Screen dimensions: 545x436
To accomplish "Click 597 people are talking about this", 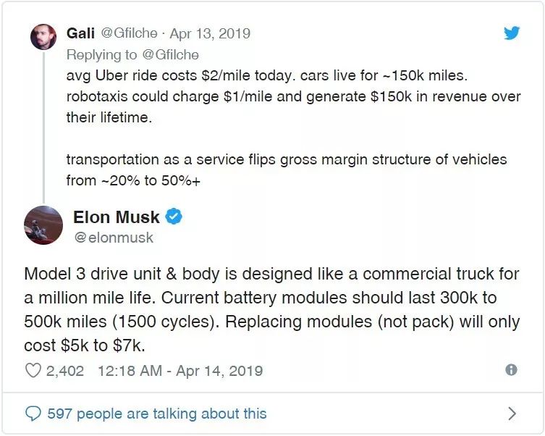I will pos(157,414).
